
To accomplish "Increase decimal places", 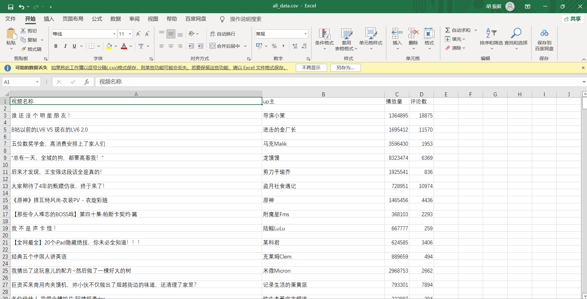I will click(295, 46).
